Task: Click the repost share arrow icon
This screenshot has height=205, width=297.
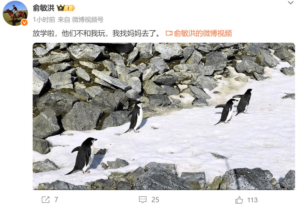Action: [x=45, y=200]
